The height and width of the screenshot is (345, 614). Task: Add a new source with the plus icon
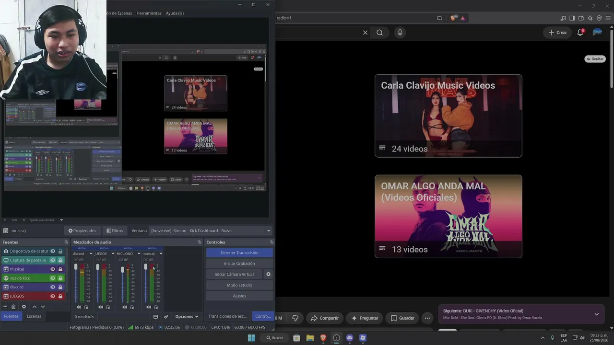[5, 307]
